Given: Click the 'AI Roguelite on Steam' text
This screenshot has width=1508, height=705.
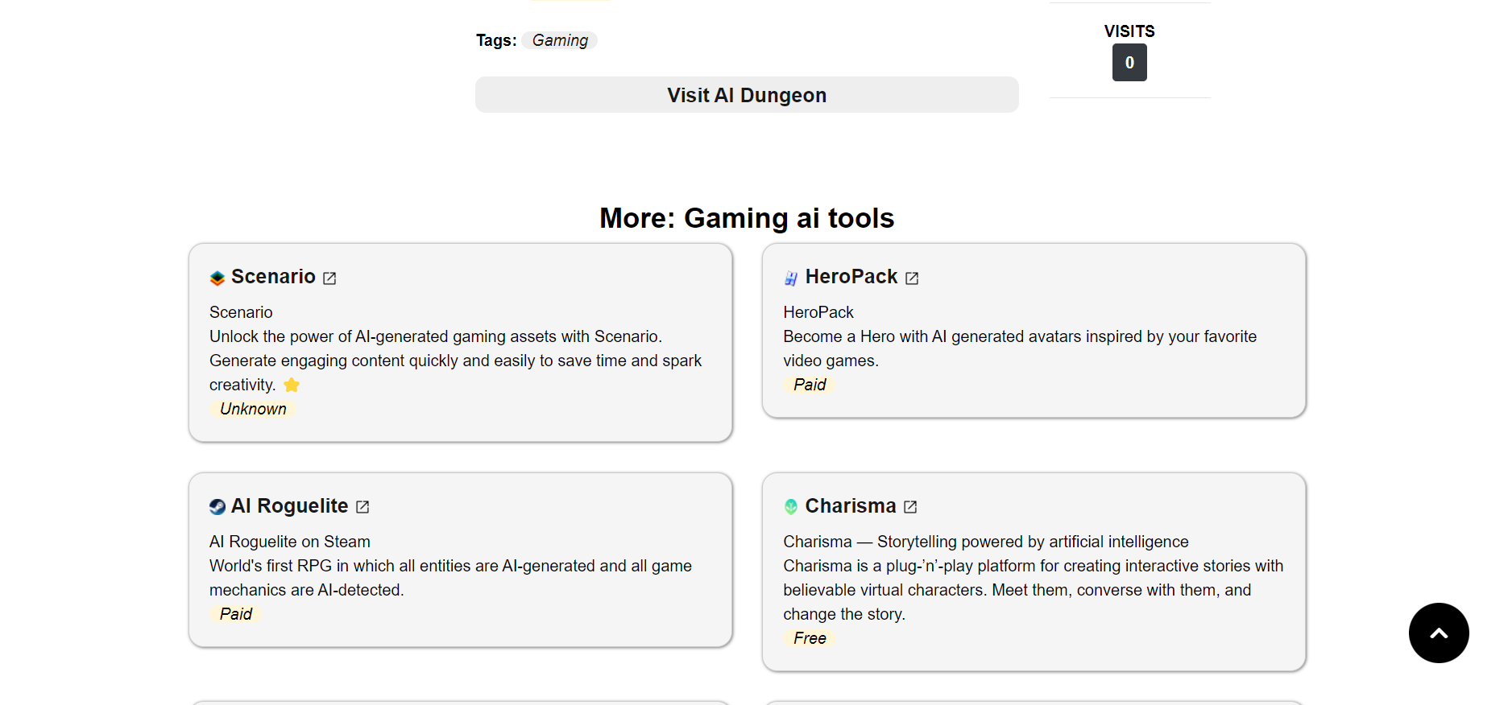Looking at the screenshot, I should click(290, 542).
